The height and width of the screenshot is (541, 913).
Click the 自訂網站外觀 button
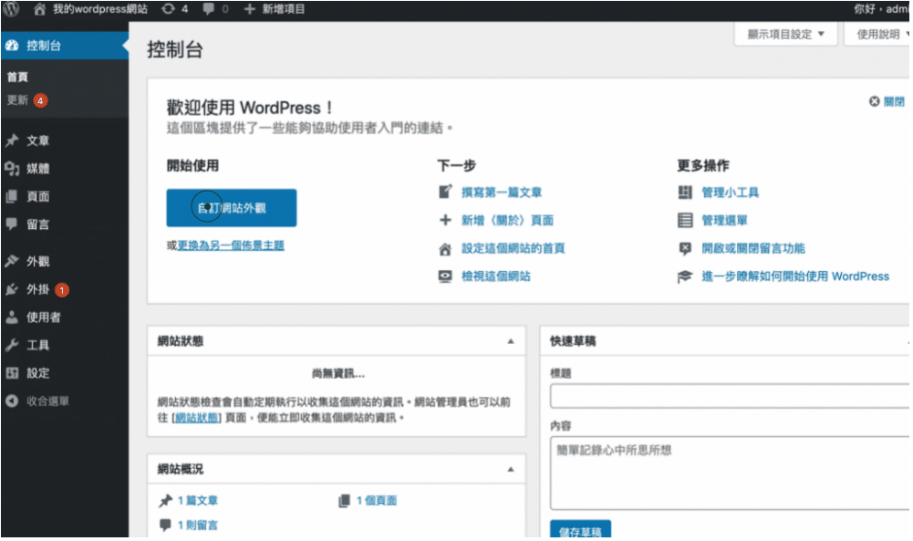[232, 209]
